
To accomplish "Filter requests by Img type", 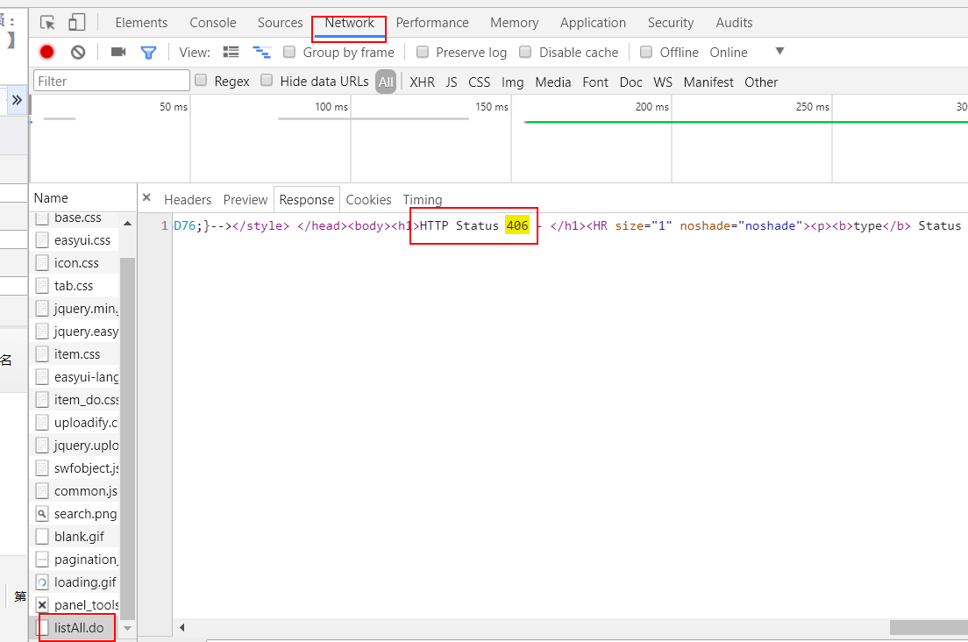I will pos(512,82).
